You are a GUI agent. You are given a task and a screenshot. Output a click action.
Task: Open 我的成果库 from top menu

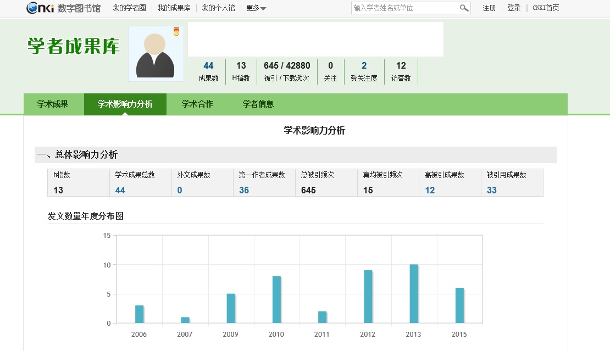[x=174, y=8]
